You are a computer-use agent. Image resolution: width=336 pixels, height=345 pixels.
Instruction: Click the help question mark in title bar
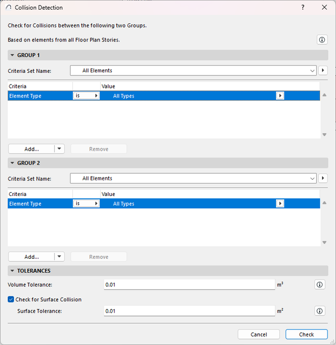click(x=303, y=8)
